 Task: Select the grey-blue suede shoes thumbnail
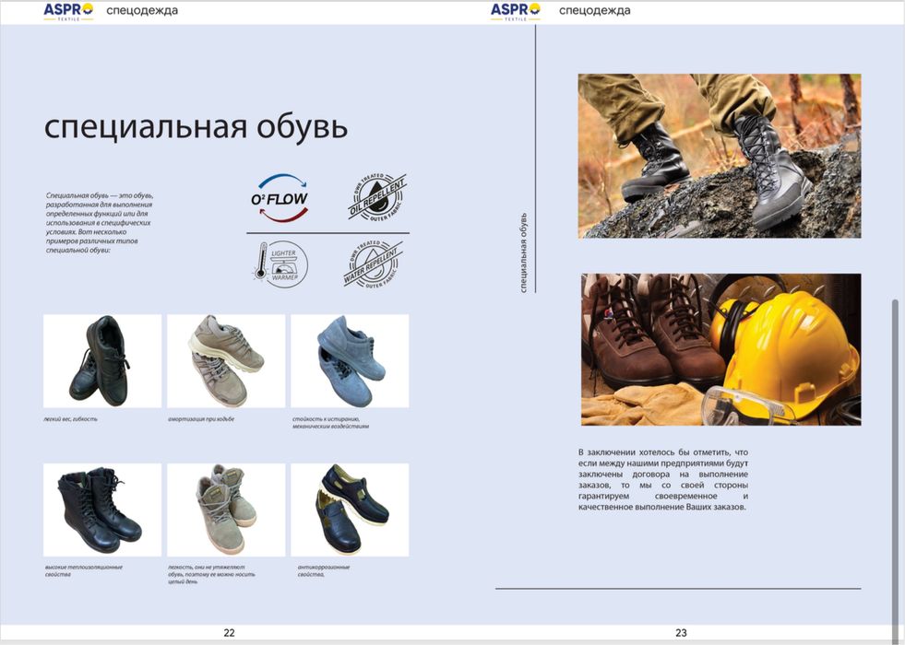pos(350,361)
